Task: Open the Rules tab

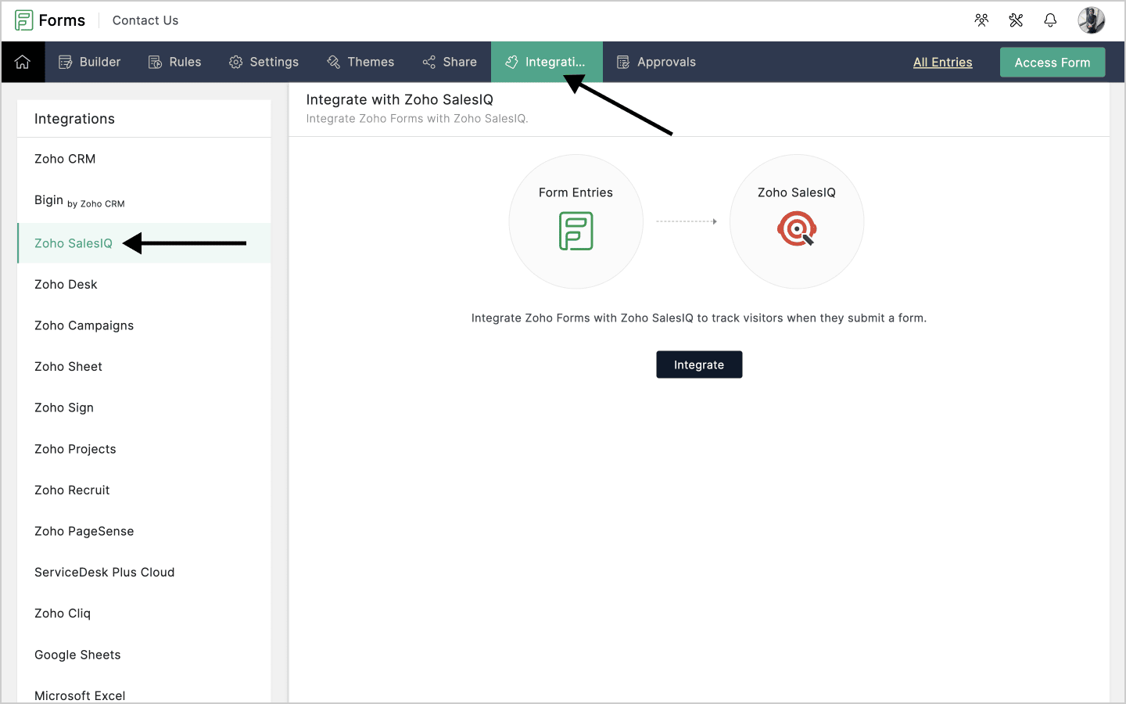Action: tap(174, 62)
